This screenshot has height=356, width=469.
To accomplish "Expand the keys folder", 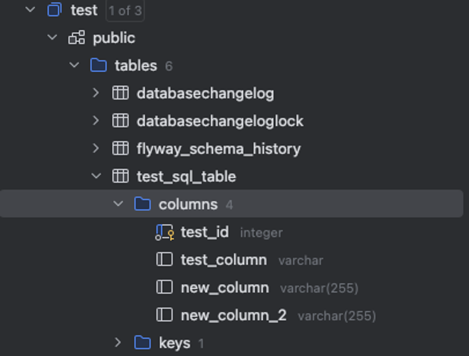I will (118, 343).
